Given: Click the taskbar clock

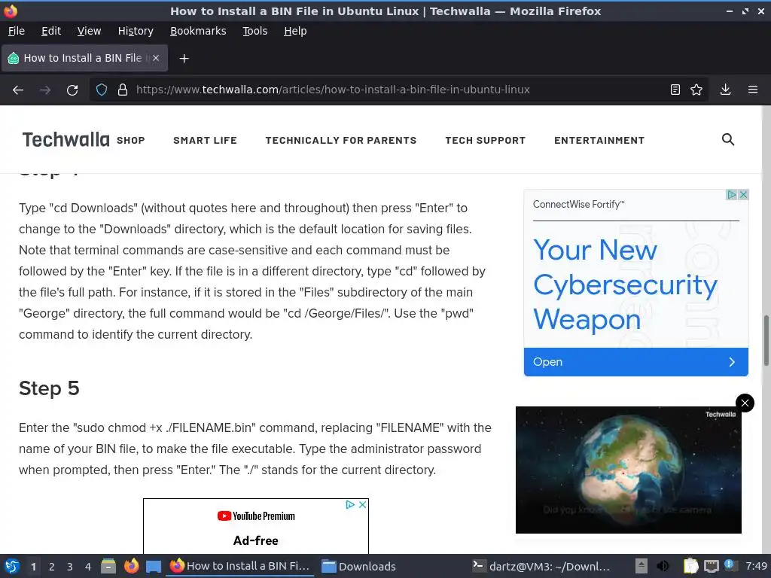Looking at the screenshot, I should point(756,566).
